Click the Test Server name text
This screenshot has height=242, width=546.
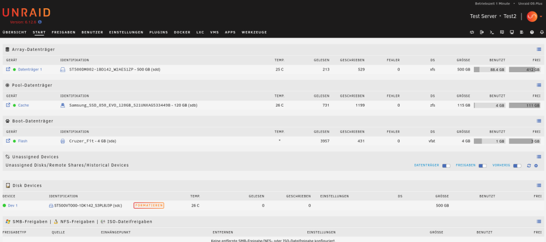(484, 16)
